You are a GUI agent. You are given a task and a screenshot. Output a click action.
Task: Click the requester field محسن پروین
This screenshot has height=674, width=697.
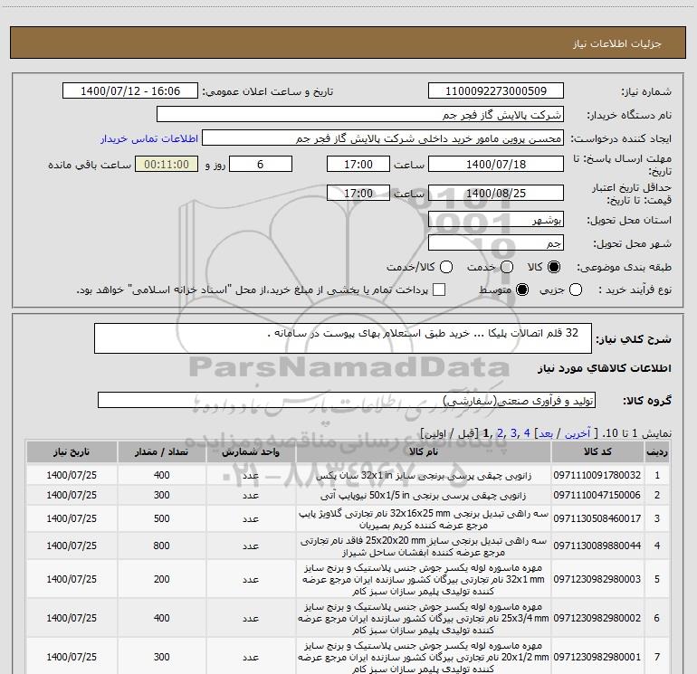383,138
